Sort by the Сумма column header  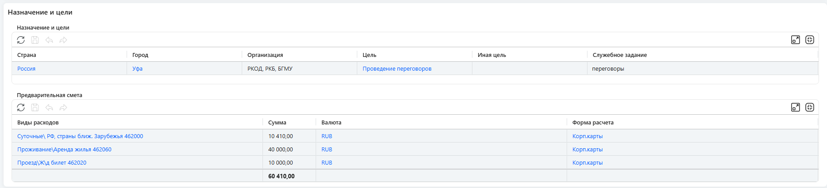tap(277, 123)
